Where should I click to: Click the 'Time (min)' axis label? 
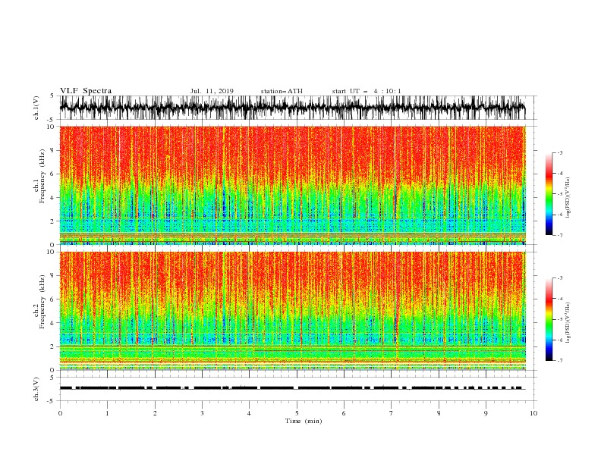304,421
